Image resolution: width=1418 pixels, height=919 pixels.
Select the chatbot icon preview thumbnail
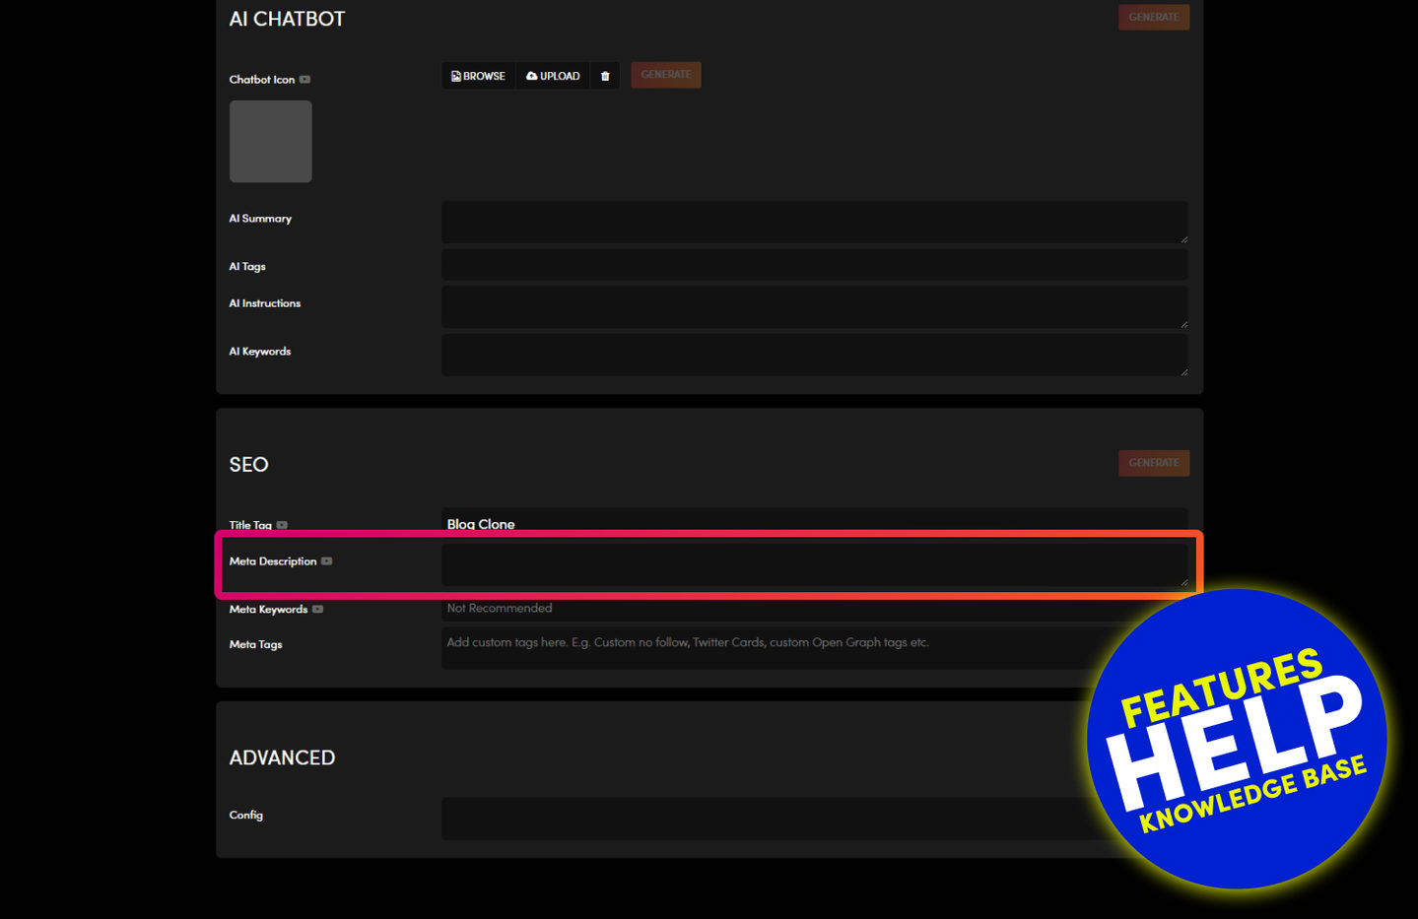pos(271,142)
